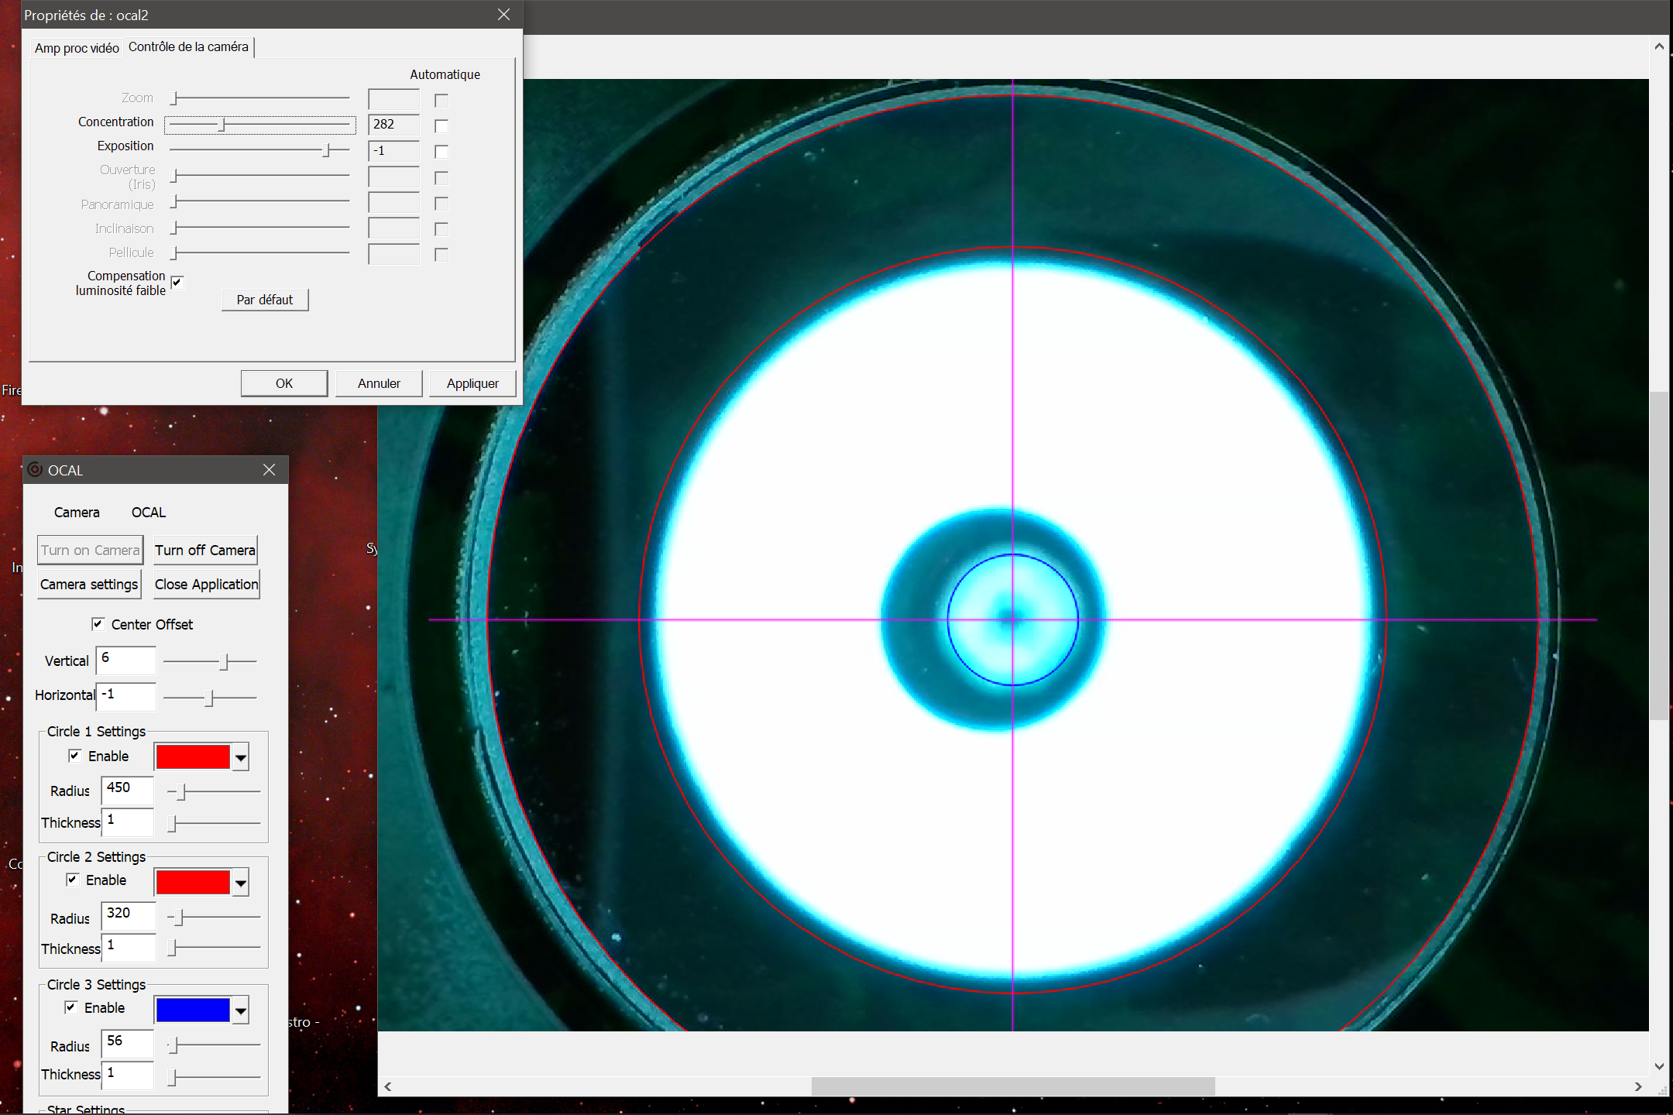Click the scroll down arrow of image view
This screenshot has height=1115, width=1673.
[x=1659, y=1066]
